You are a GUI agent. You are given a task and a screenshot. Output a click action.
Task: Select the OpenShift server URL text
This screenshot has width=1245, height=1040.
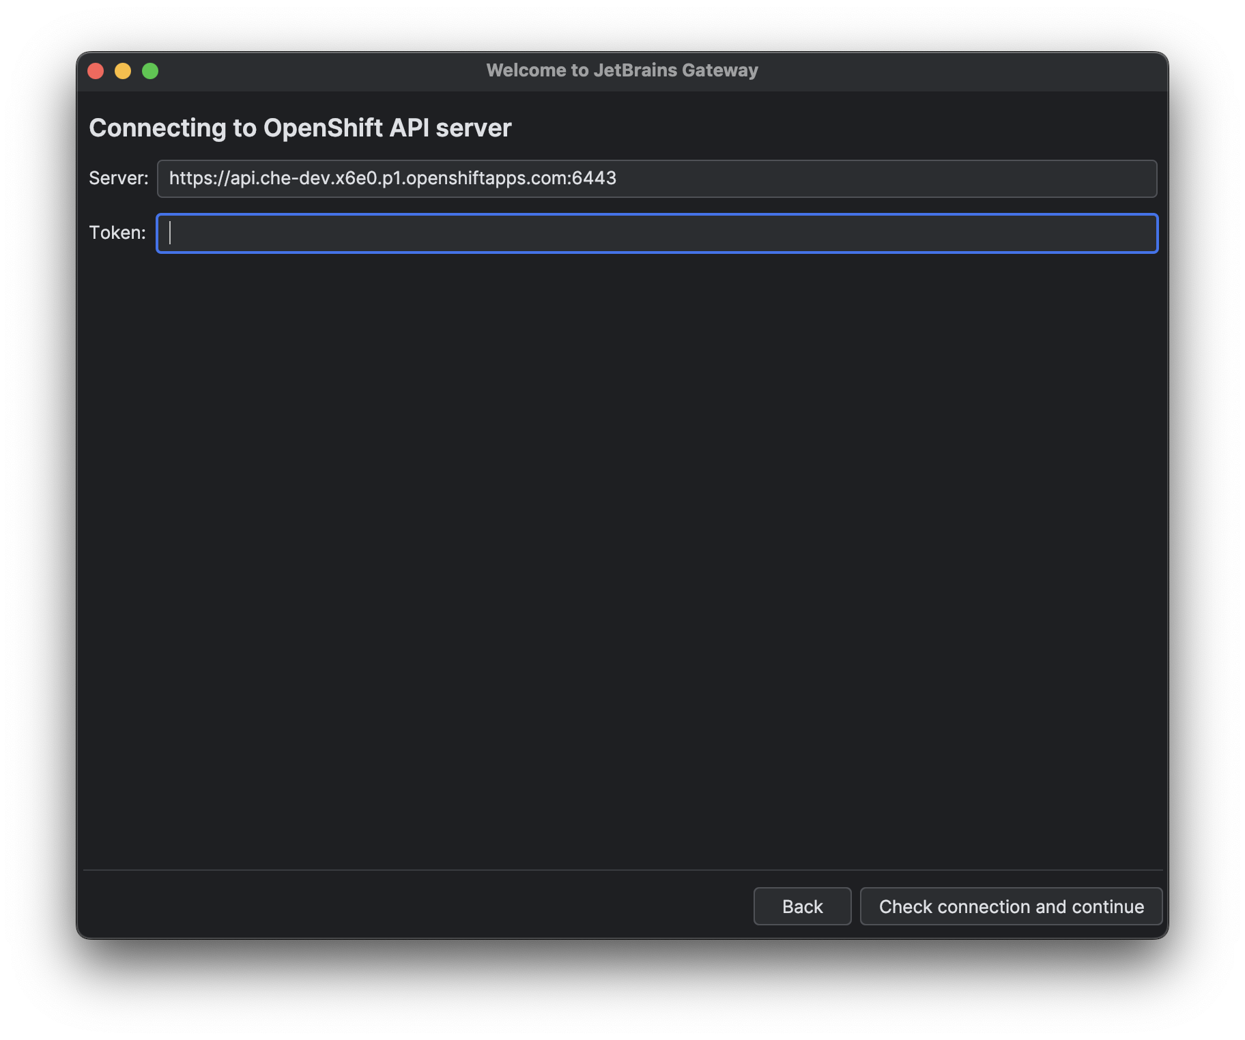click(393, 179)
